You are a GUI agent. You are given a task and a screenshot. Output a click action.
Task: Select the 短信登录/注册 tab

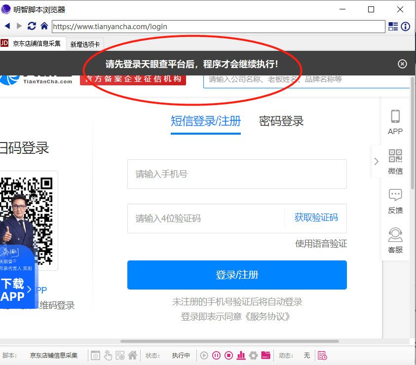(x=206, y=121)
